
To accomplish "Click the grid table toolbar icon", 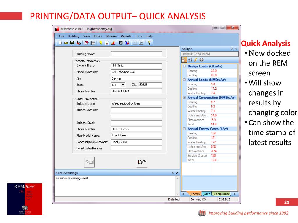I will tap(93, 43).
